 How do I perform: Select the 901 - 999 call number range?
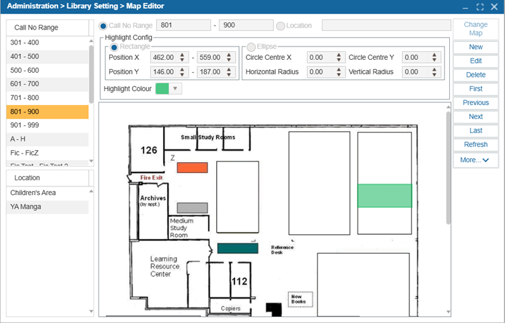(x=47, y=125)
